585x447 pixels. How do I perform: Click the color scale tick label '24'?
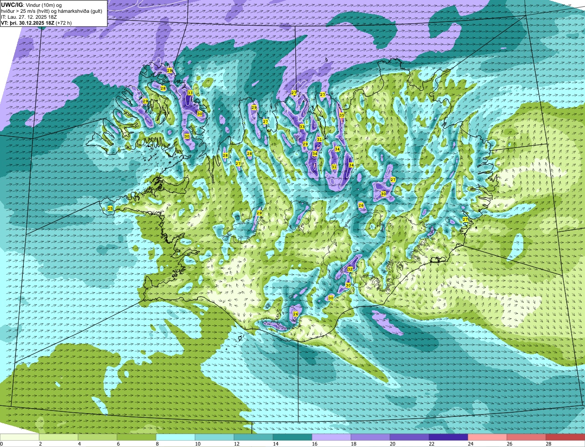pyautogui.click(x=470, y=444)
